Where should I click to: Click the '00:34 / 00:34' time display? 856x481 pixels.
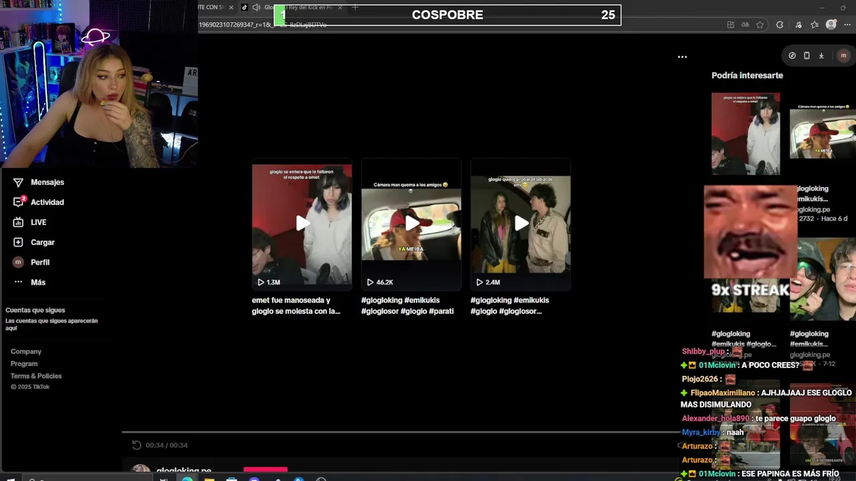point(167,445)
